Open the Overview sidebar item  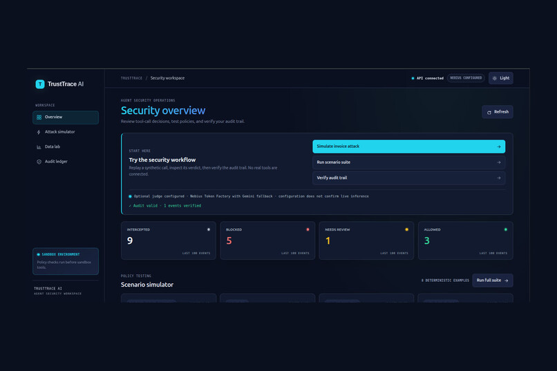tap(66, 117)
